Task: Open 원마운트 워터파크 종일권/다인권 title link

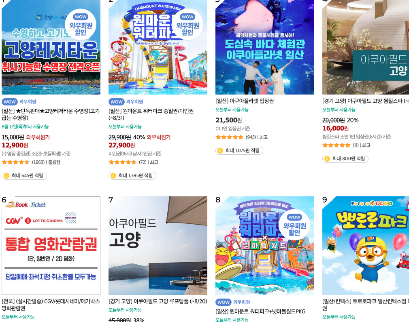Action: 151,114
